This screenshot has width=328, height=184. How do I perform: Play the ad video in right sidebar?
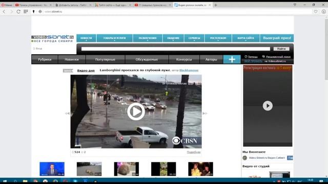click(x=268, y=106)
